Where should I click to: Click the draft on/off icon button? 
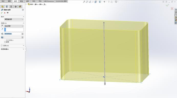[x=2, y=37]
